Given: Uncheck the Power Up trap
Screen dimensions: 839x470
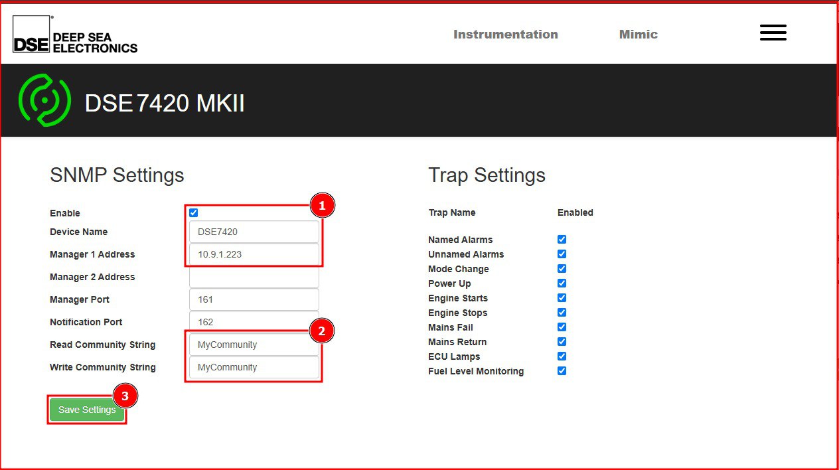Looking at the screenshot, I should point(562,283).
